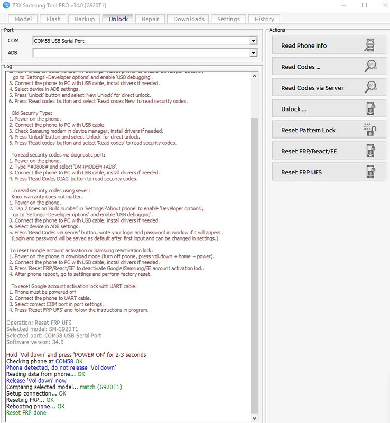The width and height of the screenshot is (390, 423).
Task: Switch to the Model tab
Action: point(23,19)
